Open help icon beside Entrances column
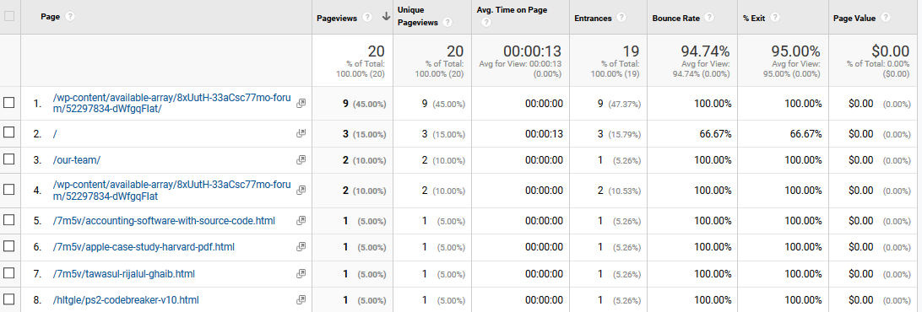The image size is (922, 312). 621,18
